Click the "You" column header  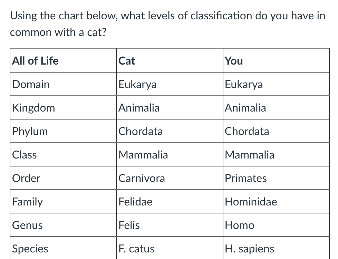pyautogui.click(x=234, y=61)
